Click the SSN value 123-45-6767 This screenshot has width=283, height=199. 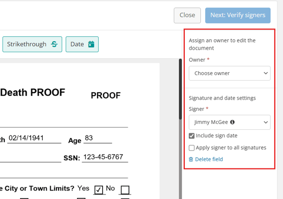(x=103, y=157)
